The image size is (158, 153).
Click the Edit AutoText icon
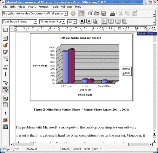pyautogui.click(x=5, y=67)
